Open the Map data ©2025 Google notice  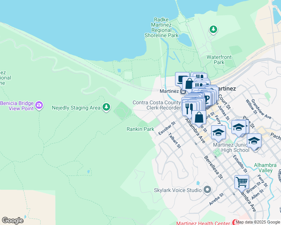coord(258,222)
